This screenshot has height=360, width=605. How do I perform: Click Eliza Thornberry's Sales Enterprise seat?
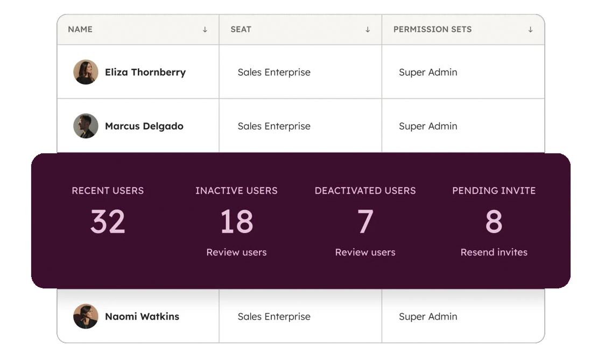click(274, 72)
